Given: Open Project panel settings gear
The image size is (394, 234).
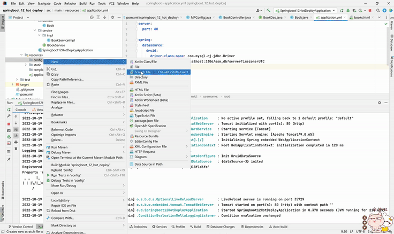Looking at the screenshot, I should [x=112, y=17].
